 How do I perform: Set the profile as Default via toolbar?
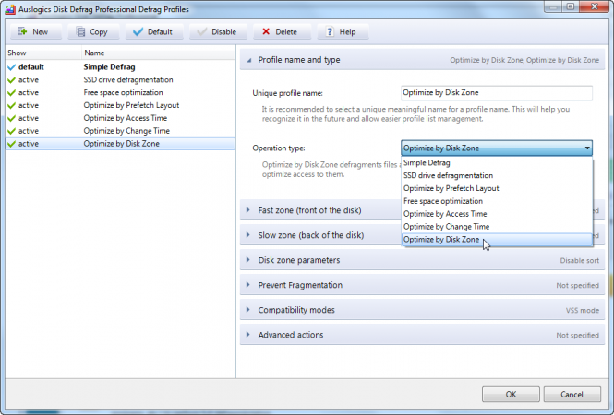154,31
